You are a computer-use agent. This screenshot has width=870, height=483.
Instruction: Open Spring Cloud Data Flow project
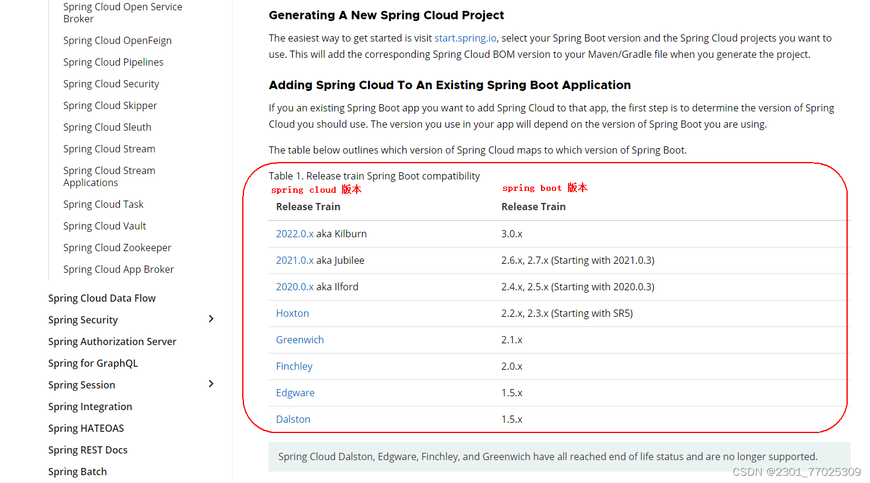coord(102,298)
